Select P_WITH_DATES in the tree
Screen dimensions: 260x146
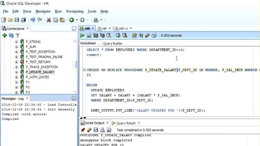pos(37,77)
